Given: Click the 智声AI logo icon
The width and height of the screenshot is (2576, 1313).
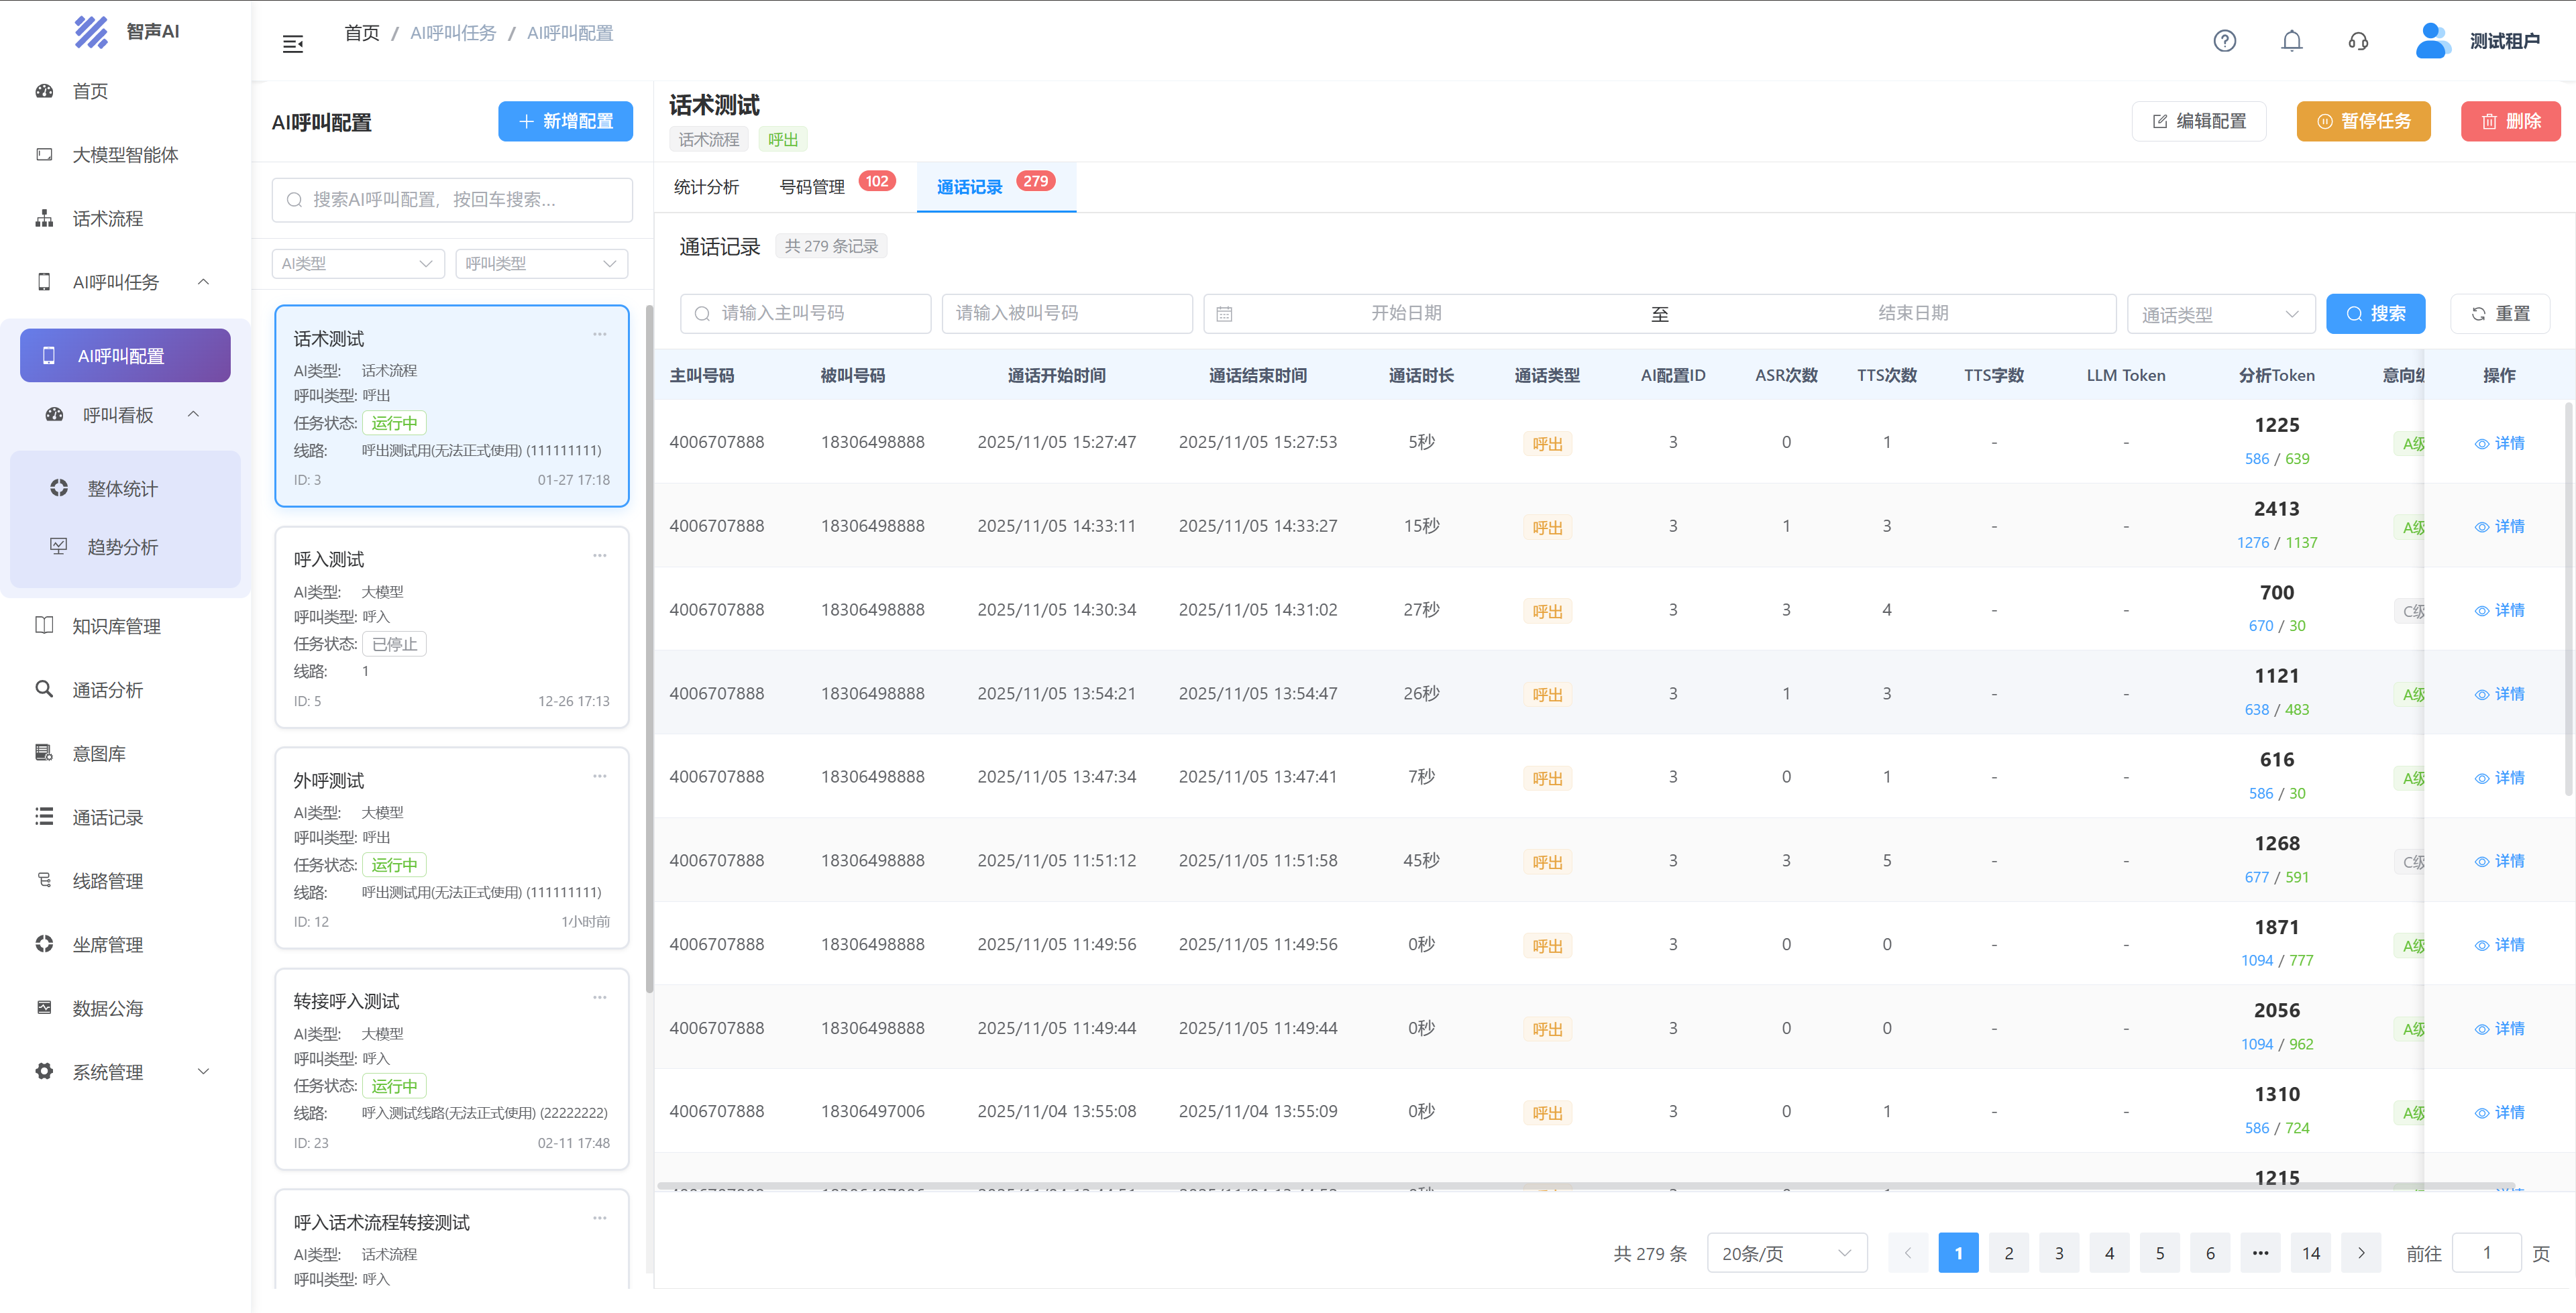Looking at the screenshot, I should (91, 32).
